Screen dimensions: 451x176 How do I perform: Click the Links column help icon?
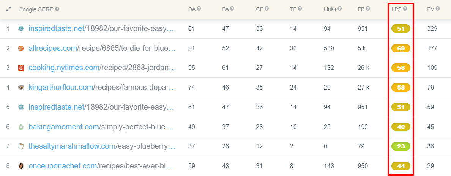pyautogui.click(x=340, y=9)
